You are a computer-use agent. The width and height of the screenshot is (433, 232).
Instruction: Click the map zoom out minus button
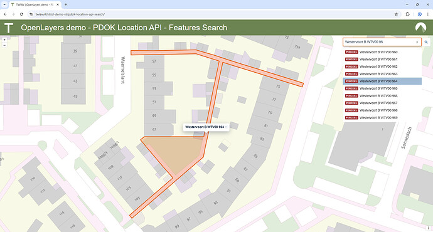[x=4, y=45]
